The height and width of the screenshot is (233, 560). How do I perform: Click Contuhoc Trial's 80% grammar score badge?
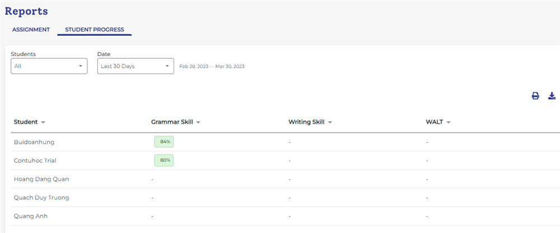[165, 161]
